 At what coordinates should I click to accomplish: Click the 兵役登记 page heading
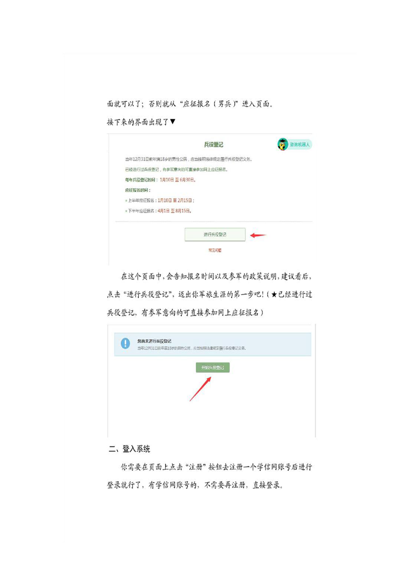214,144
